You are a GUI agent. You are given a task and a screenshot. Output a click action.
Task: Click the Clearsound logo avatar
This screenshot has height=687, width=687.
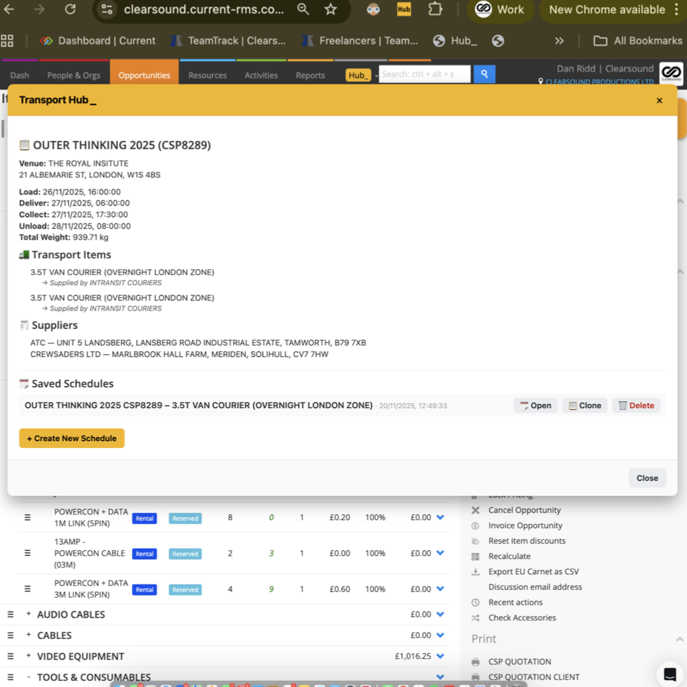pos(671,74)
